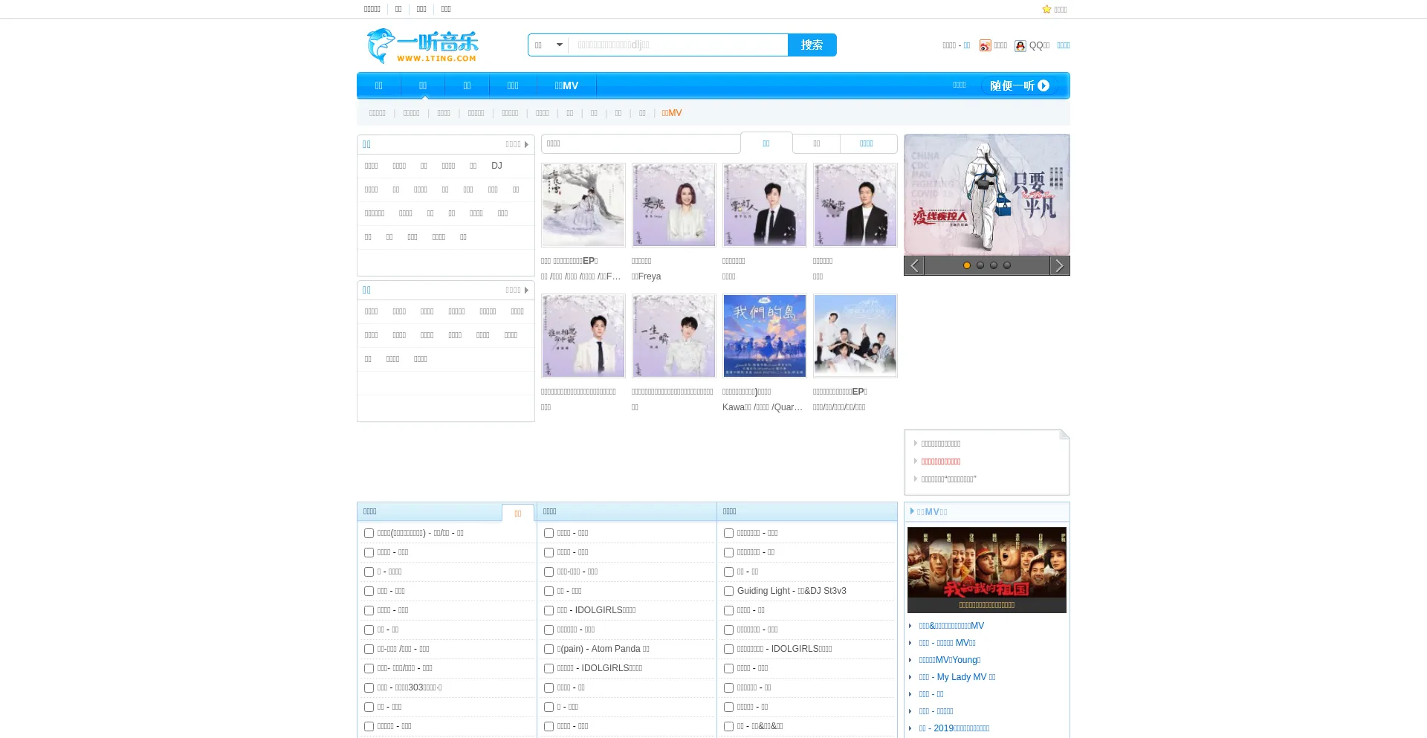Show the next carousel banner
The image size is (1427, 738).
(x=1060, y=266)
